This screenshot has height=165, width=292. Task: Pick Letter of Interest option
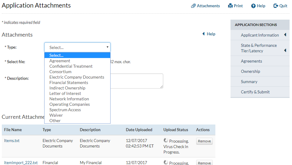coord(65,93)
